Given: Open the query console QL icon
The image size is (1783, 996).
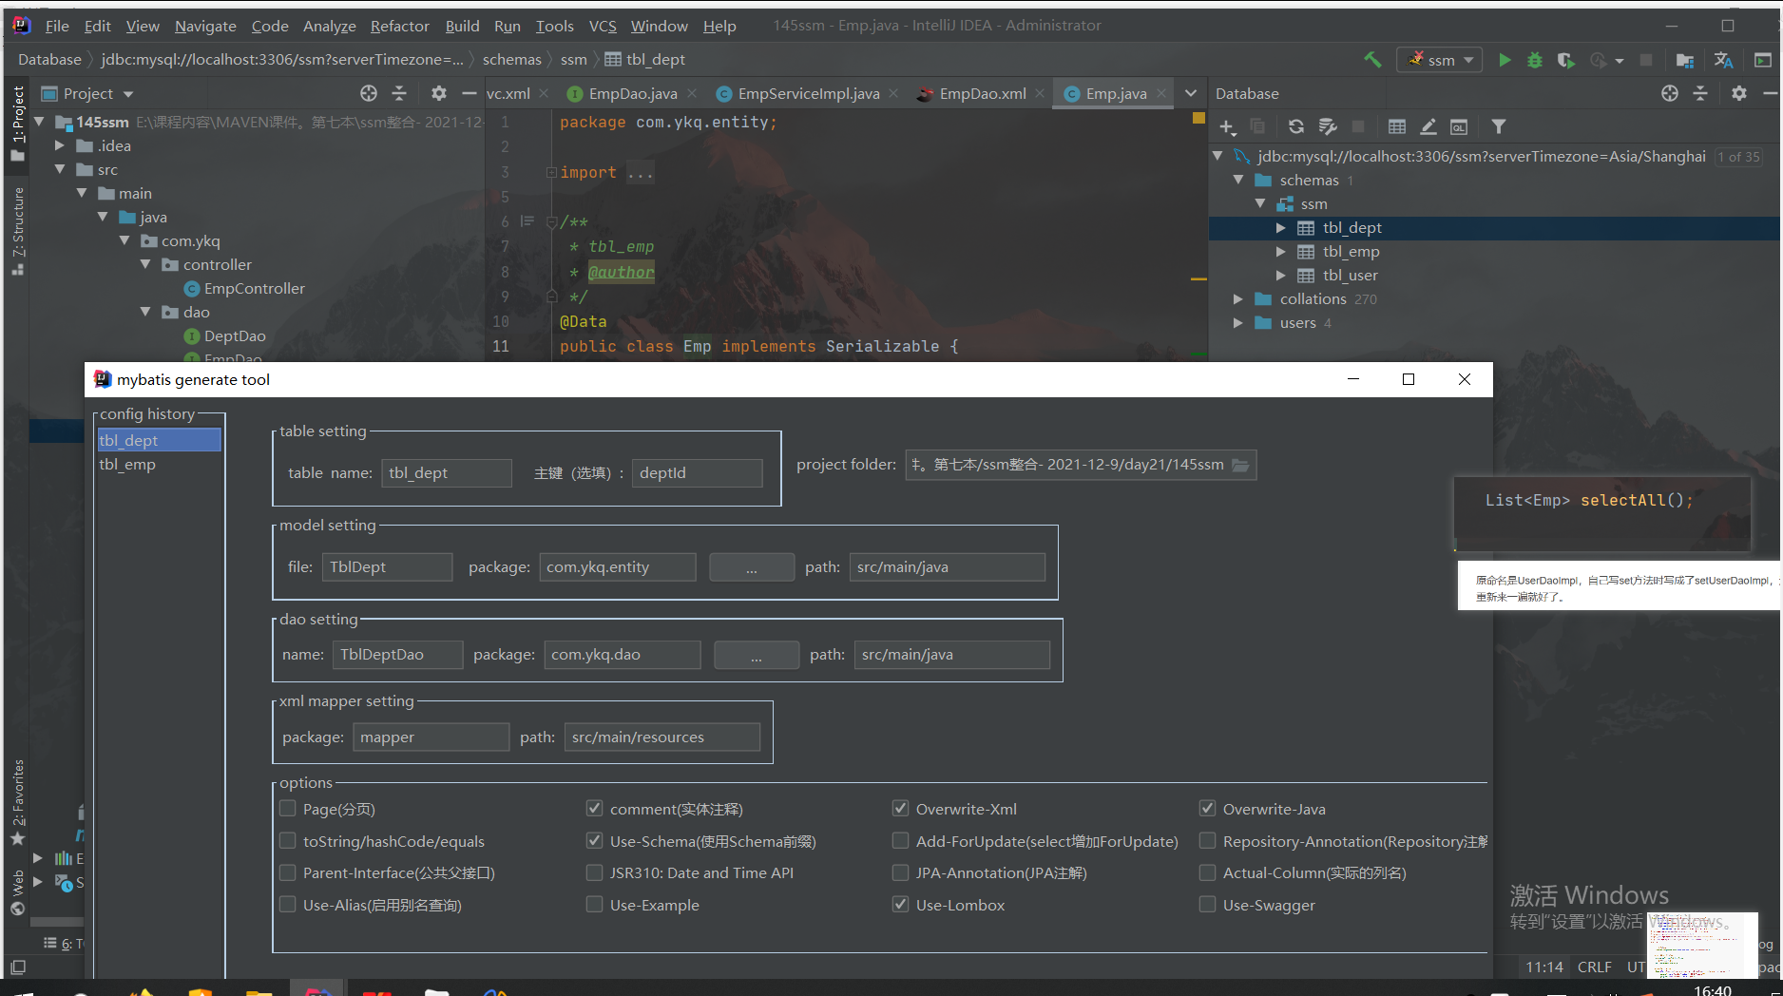Looking at the screenshot, I should coord(1459,126).
